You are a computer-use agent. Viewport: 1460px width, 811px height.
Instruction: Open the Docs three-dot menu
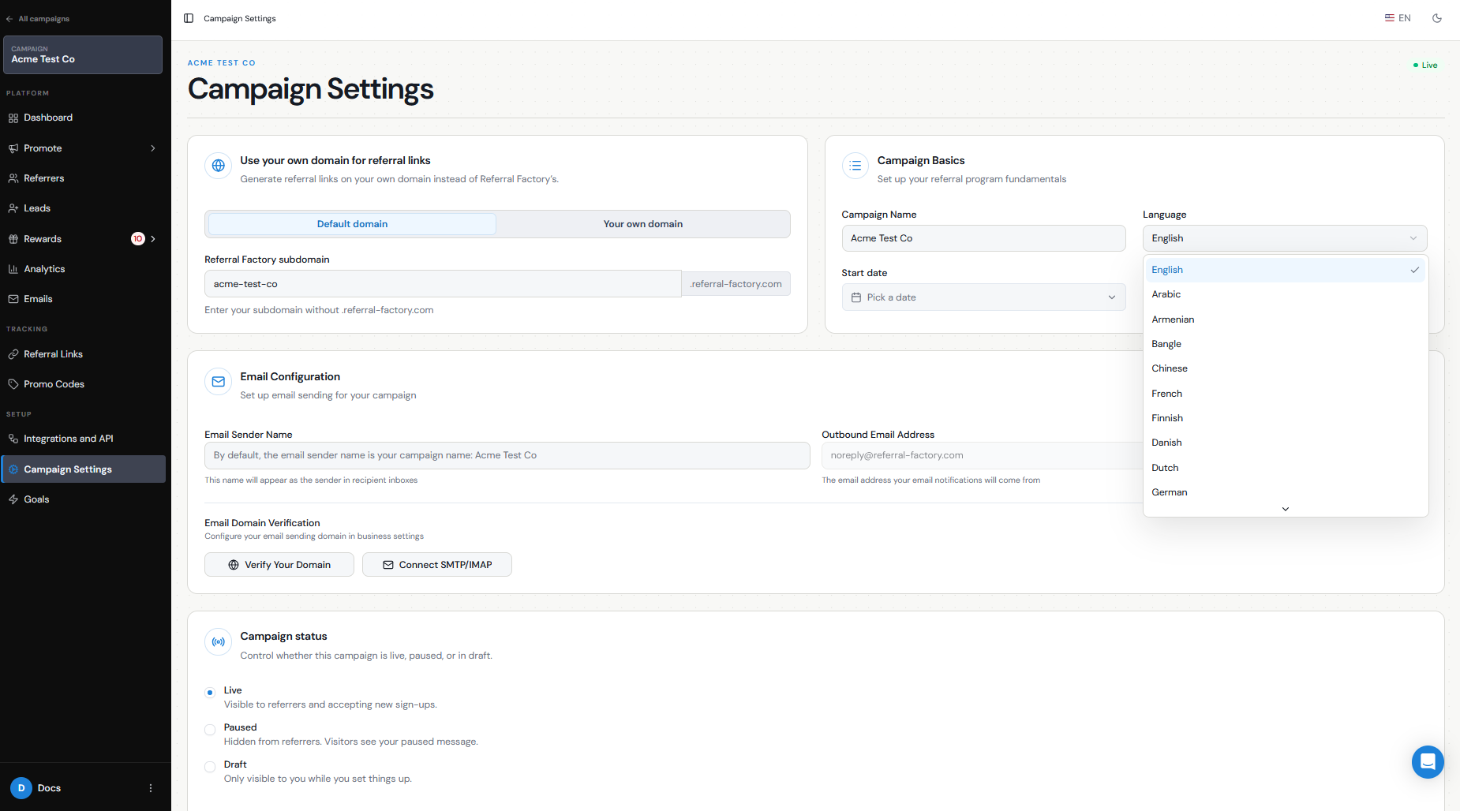(x=151, y=788)
